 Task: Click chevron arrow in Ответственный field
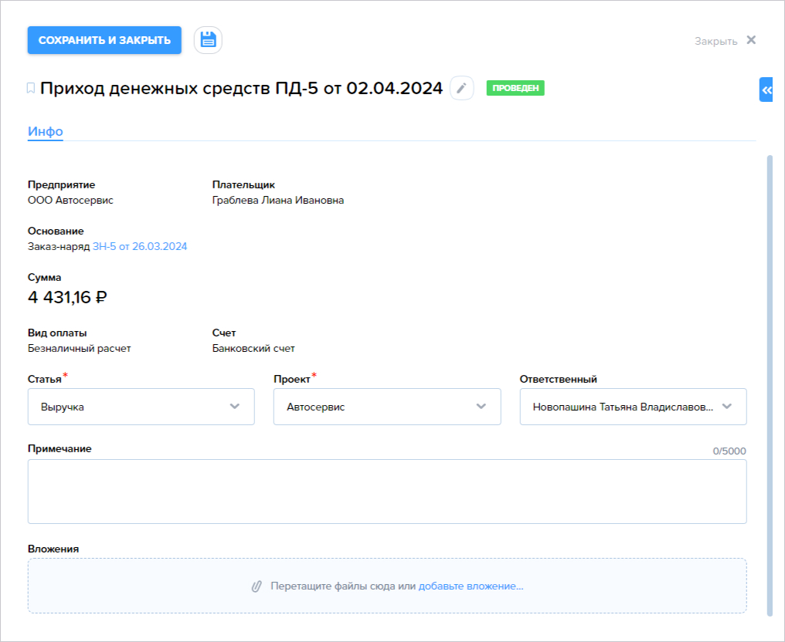pyautogui.click(x=726, y=407)
